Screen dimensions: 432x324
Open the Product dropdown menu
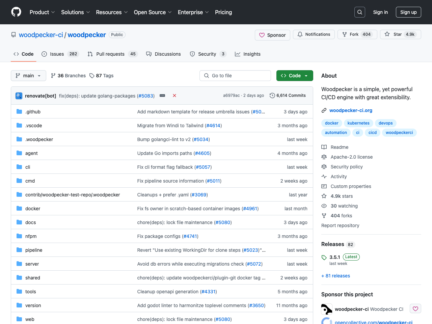(x=42, y=12)
